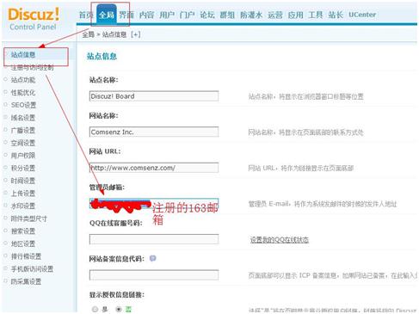Viewport: 419px width, 314px height.
Task: Open 排行榜设置 in the sidebar
Action: pos(26,256)
